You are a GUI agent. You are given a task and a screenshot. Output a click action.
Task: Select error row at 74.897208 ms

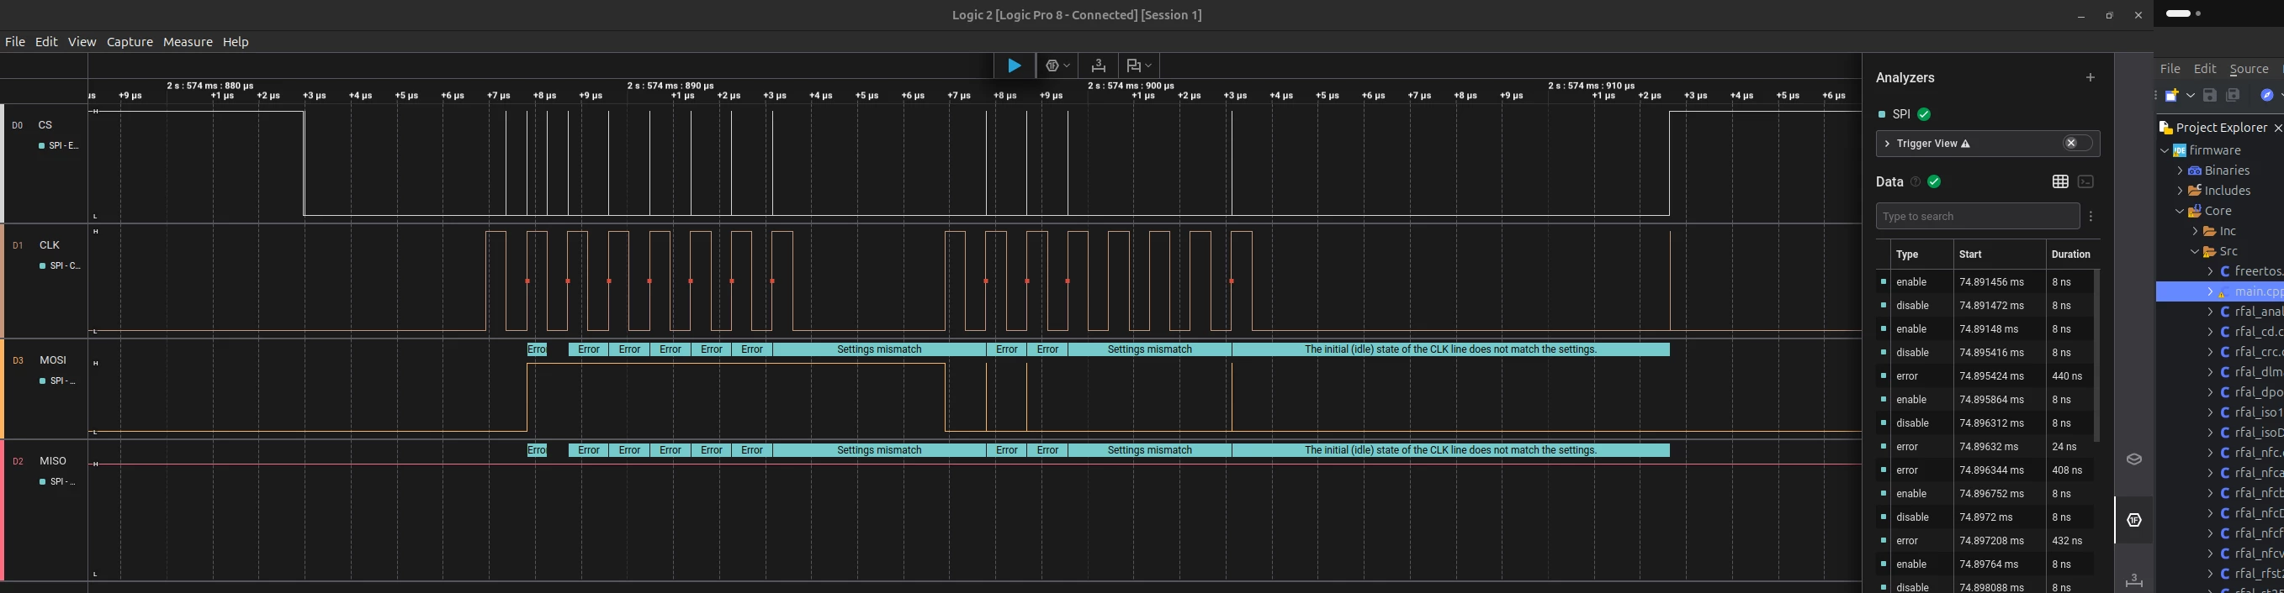point(1986,541)
